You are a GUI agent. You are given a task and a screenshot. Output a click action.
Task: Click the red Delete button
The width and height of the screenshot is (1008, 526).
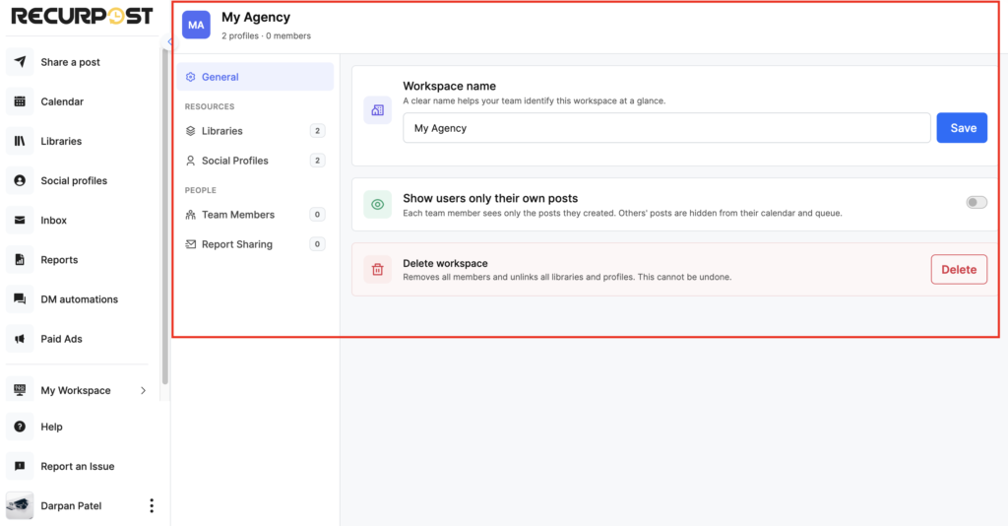[x=959, y=270]
